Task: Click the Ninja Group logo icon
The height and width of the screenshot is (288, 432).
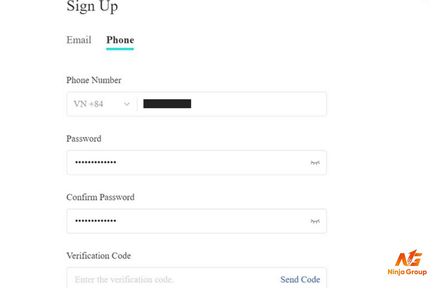Action: [x=408, y=258]
